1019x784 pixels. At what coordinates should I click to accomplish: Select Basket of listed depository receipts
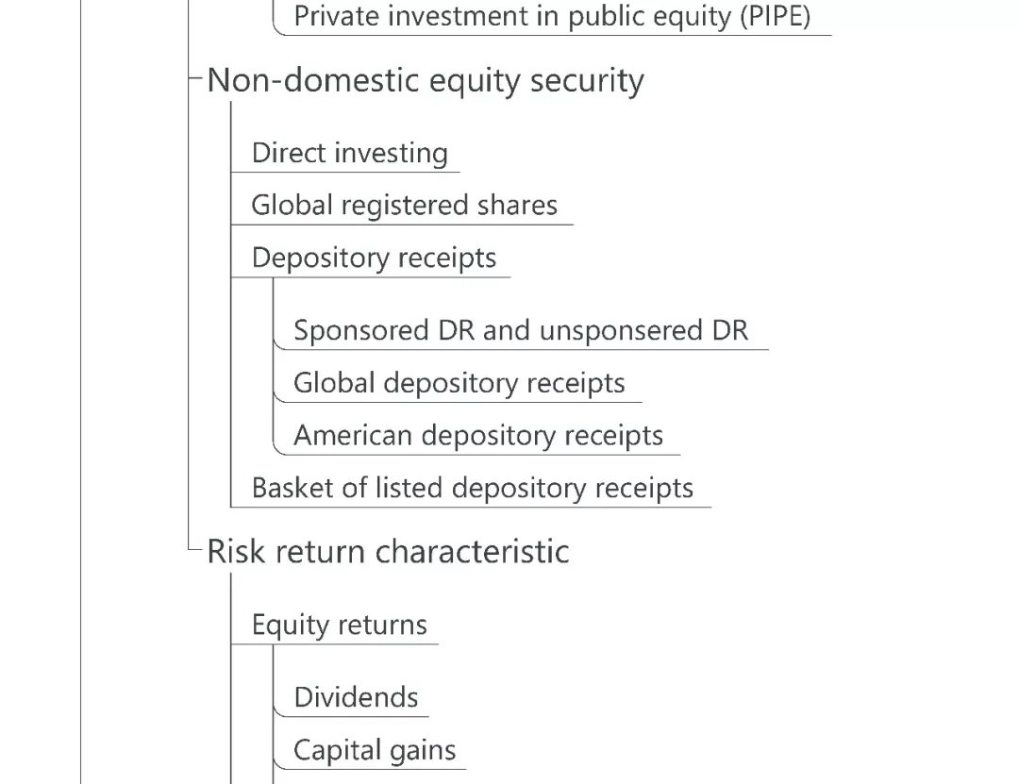(472, 488)
